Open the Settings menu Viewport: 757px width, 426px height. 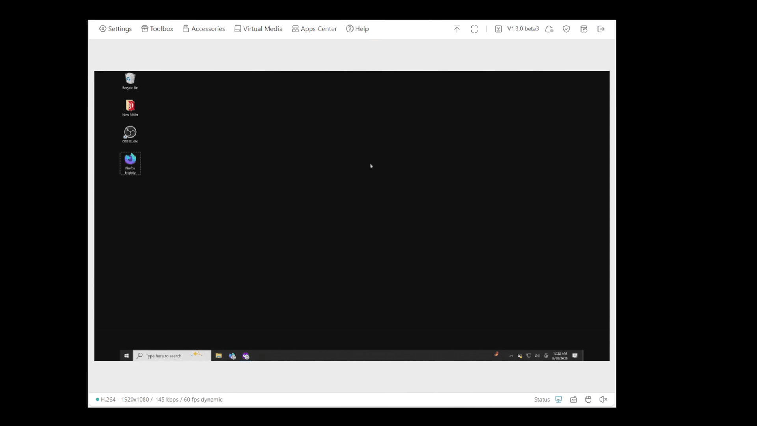pyautogui.click(x=116, y=29)
